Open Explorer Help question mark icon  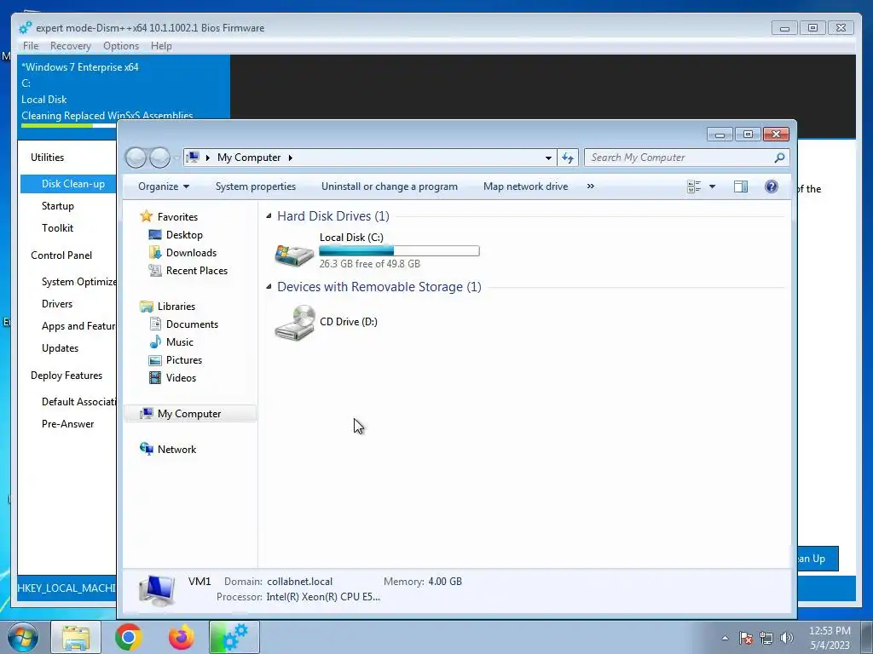pos(771,186)
